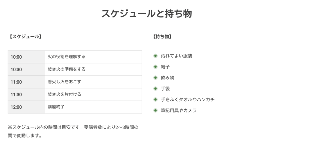Click the 焚き火を片付ける table cell
The height and width of the screenshot is (144, 309).
click(x=94, y=95)
